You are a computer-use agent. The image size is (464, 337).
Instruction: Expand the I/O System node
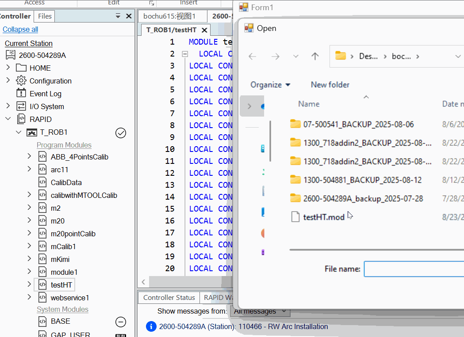point(8,106)
